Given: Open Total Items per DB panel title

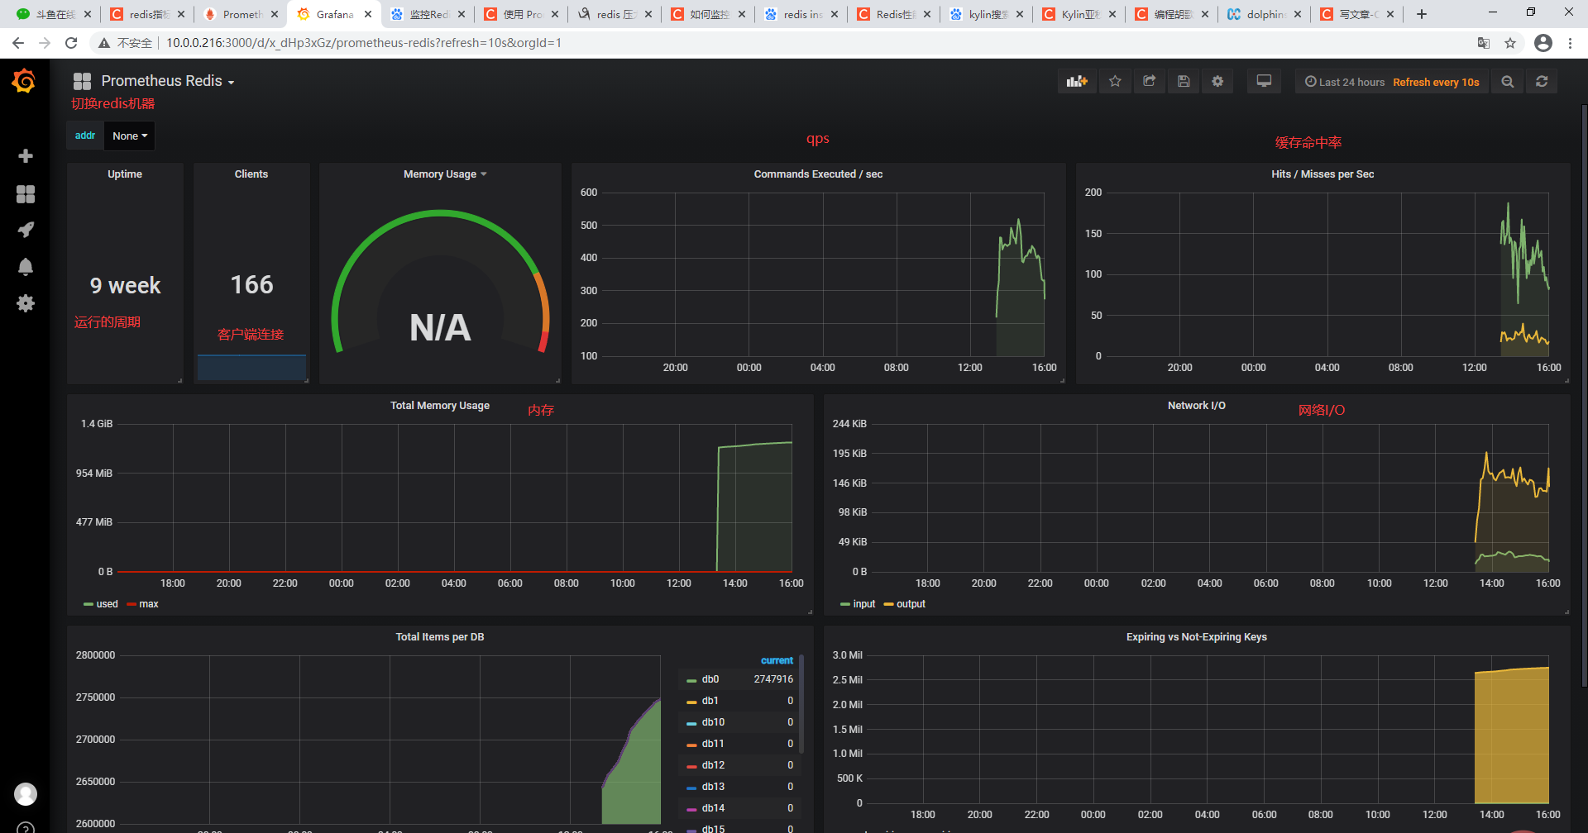Looking at the screenshot, I should click(x=440, y=637).
